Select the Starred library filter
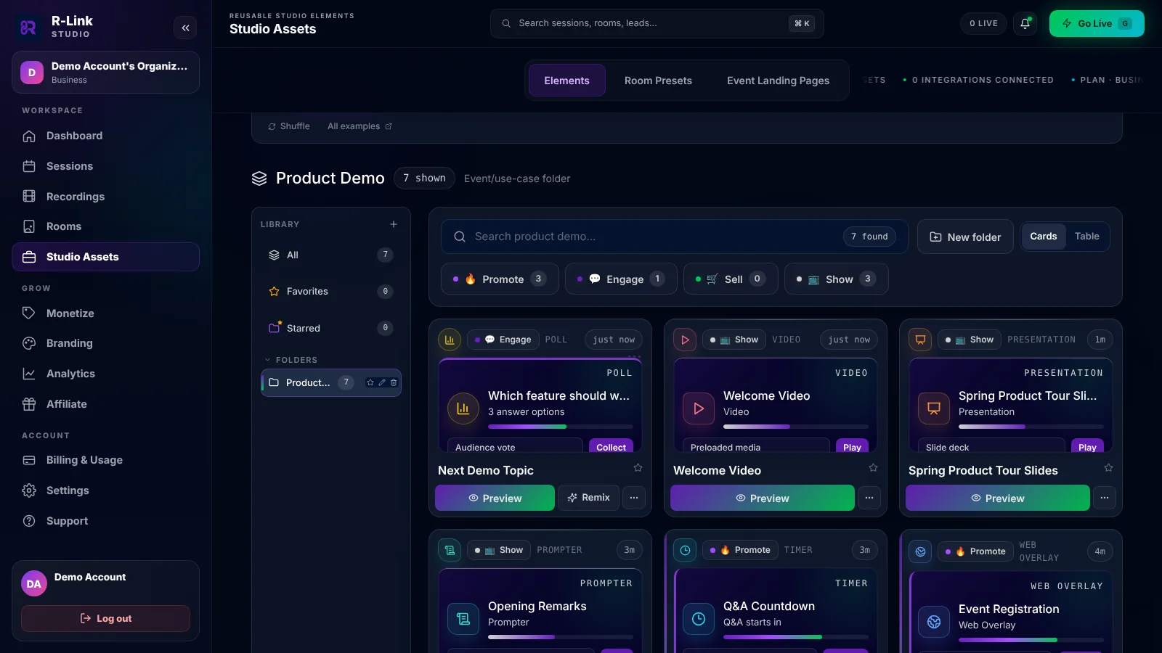Screen dimensions: 1162x653 point(330,328)
